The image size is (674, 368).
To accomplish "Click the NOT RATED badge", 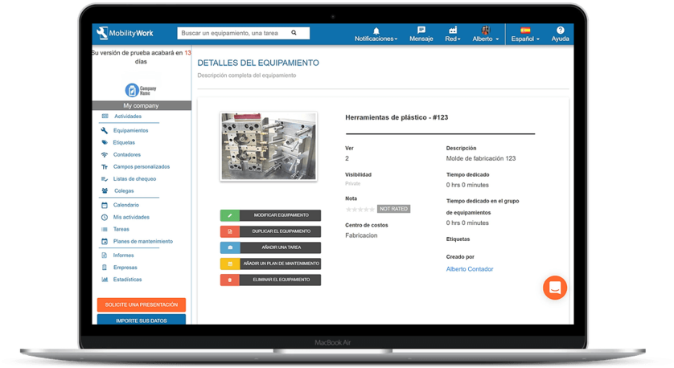I will (394, 209).
